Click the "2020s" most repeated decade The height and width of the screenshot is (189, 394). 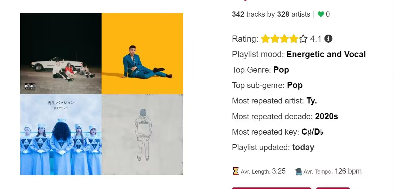point(326,116)
